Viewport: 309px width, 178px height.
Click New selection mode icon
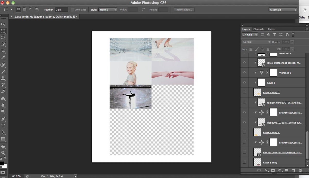[x=18, y=10]
